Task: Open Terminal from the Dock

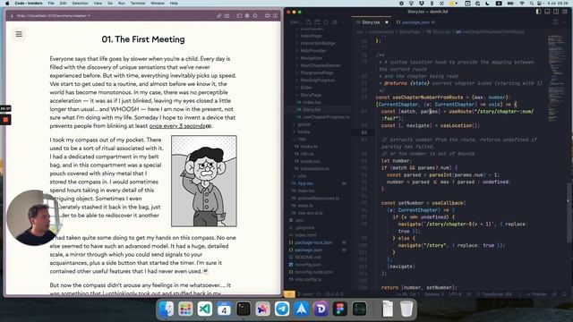Action: [x=244, y=309]
